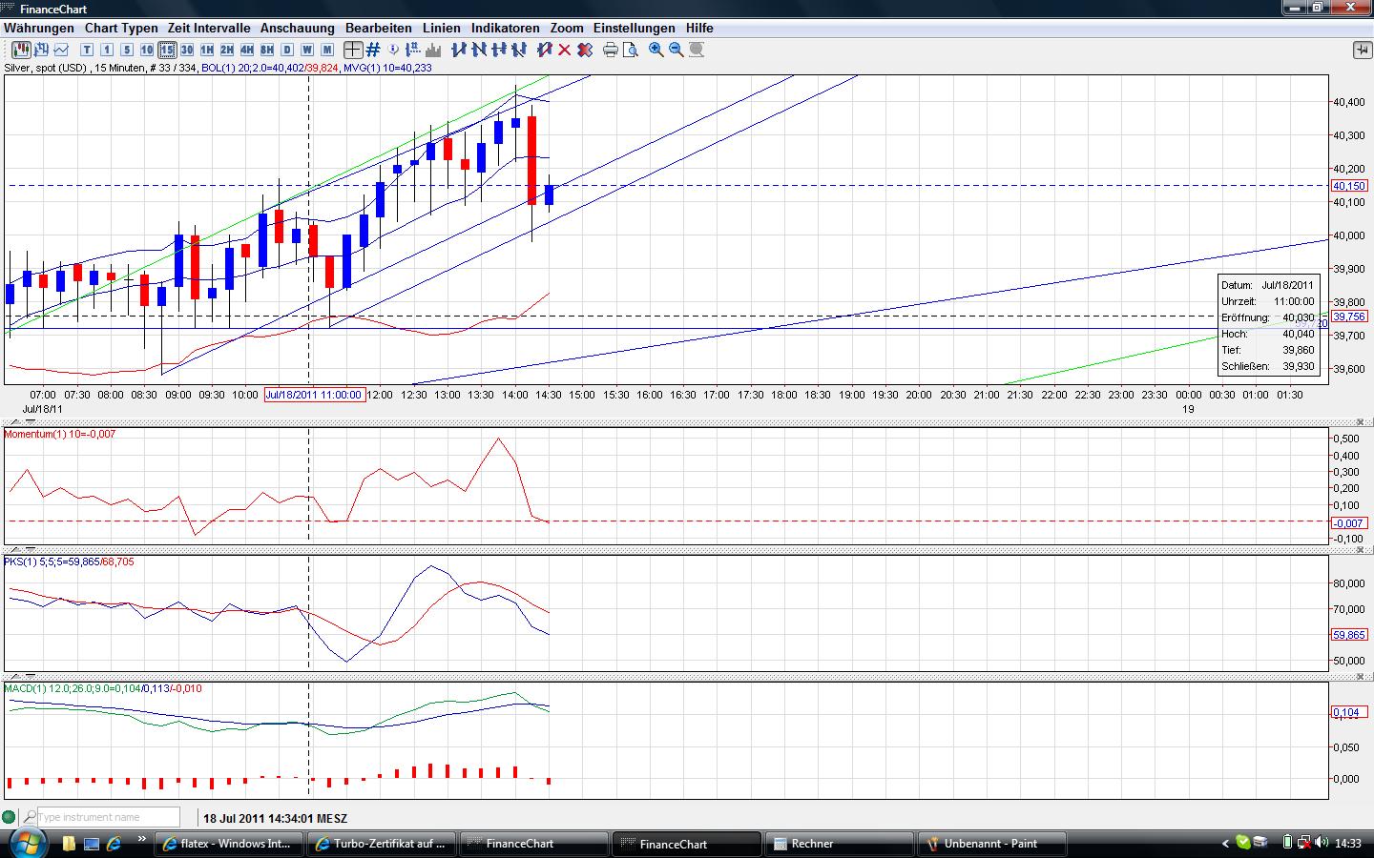Screen dimensions: 1374x858
Task: Select the 1-minute interval button
Action: click(107, 50)
